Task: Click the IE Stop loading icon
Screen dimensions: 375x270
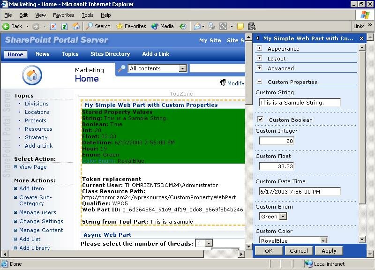Action: (53, 26)
